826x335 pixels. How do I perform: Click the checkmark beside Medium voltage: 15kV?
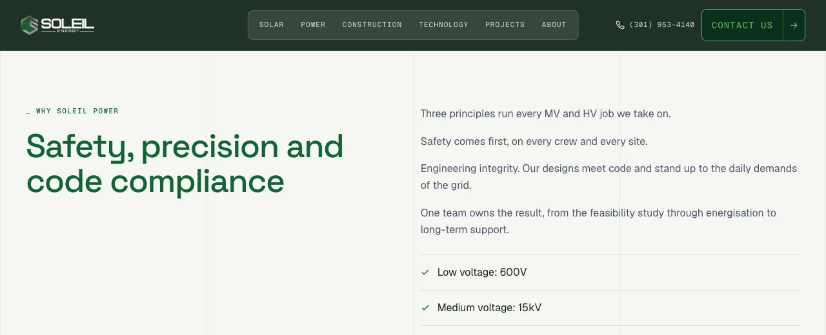click(425, 308)
